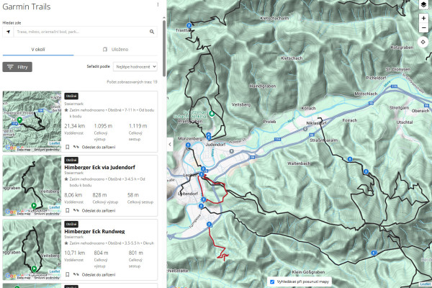Switch to the Uloženo tab
This screenshot has width=432, height=288.
116,50
